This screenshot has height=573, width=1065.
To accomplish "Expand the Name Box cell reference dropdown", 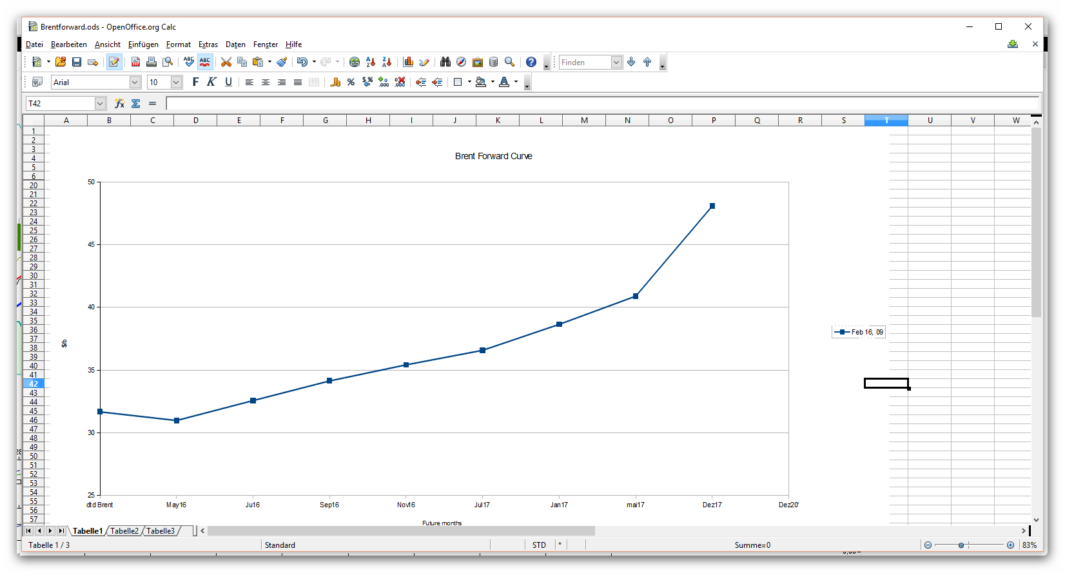I will [100, 103].
